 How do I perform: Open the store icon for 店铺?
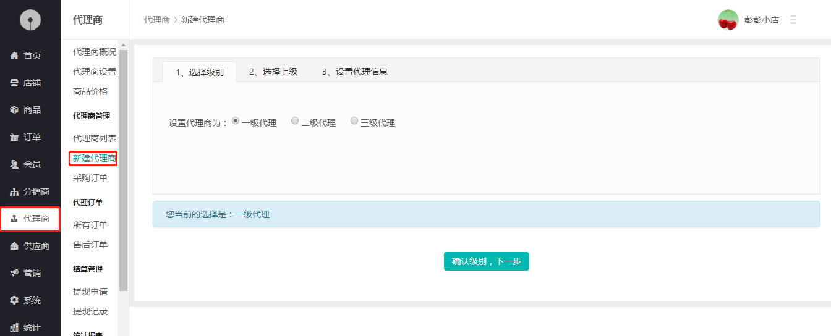[14, 83]
